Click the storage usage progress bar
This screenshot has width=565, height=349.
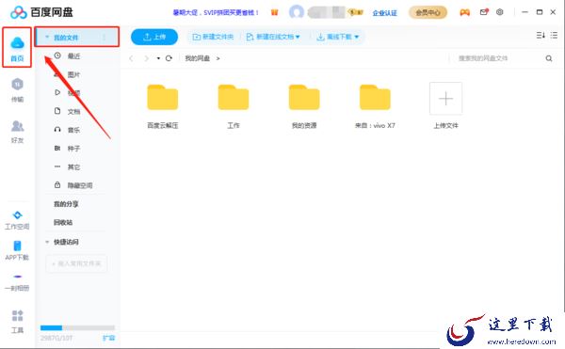click(77, 327)
